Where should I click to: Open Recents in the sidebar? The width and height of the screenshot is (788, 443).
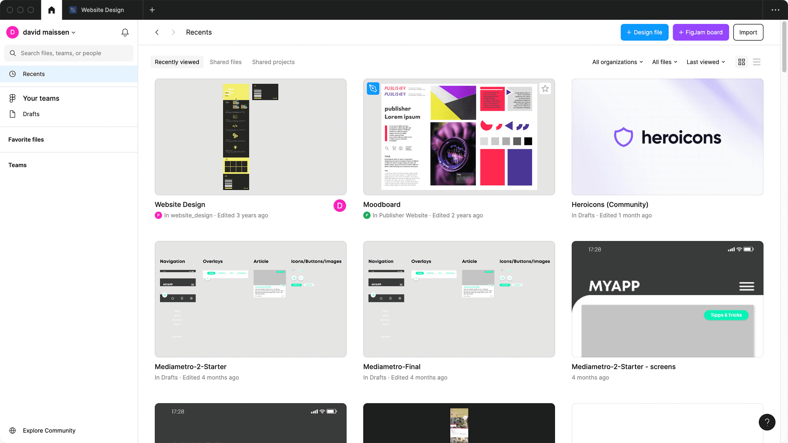pyautogui.click(x=69, y=74)
